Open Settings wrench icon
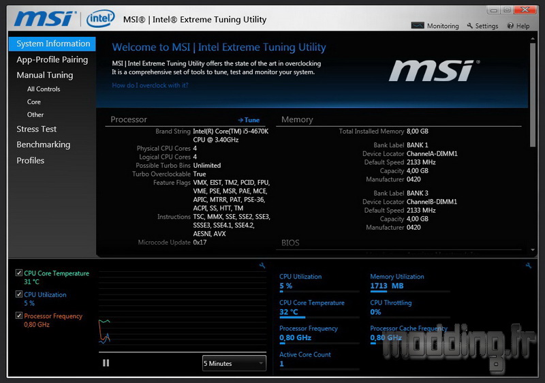Viewport: 545px width, 383px height. pos(470,26)
